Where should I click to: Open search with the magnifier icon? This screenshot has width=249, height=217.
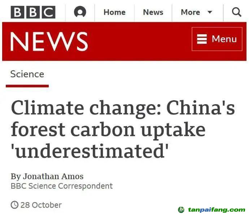236,12
